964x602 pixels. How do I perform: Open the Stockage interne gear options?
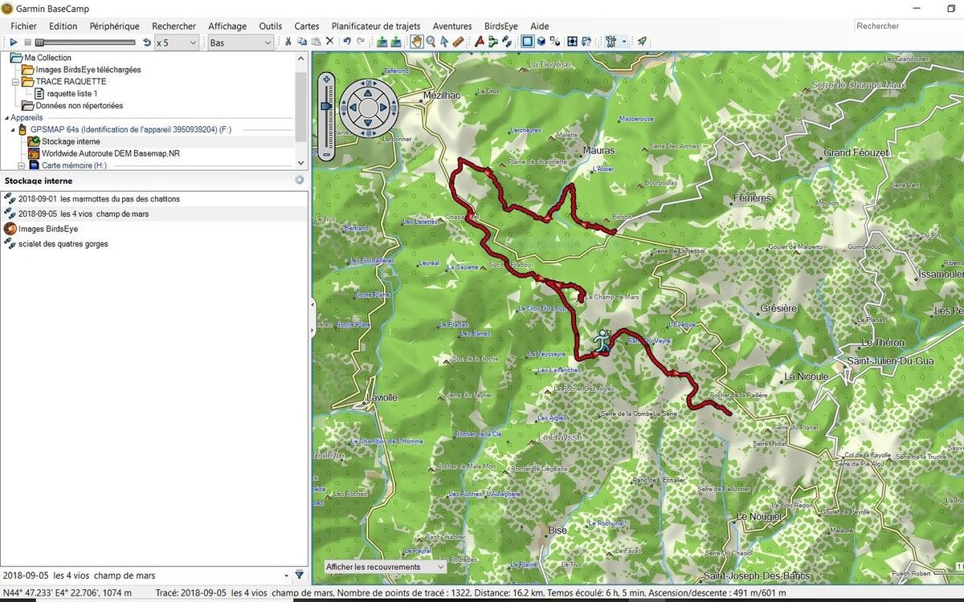pyautogui.click(x=300, y=181)
